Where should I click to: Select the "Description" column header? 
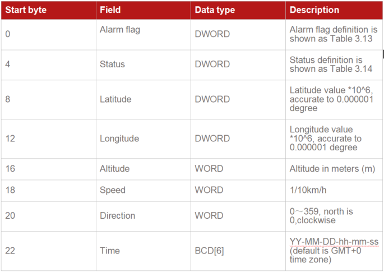click(x=314, y=10)
